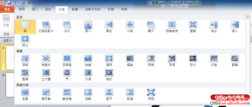Open the 動畫 animations tab
Image resolution: width=252 pixels, height=107 pixels.
[75, 9]
